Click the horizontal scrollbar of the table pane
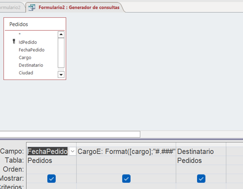 (x=70, y=134)
